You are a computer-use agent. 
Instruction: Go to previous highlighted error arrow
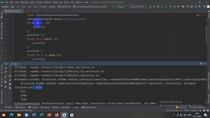pos(202,15)
